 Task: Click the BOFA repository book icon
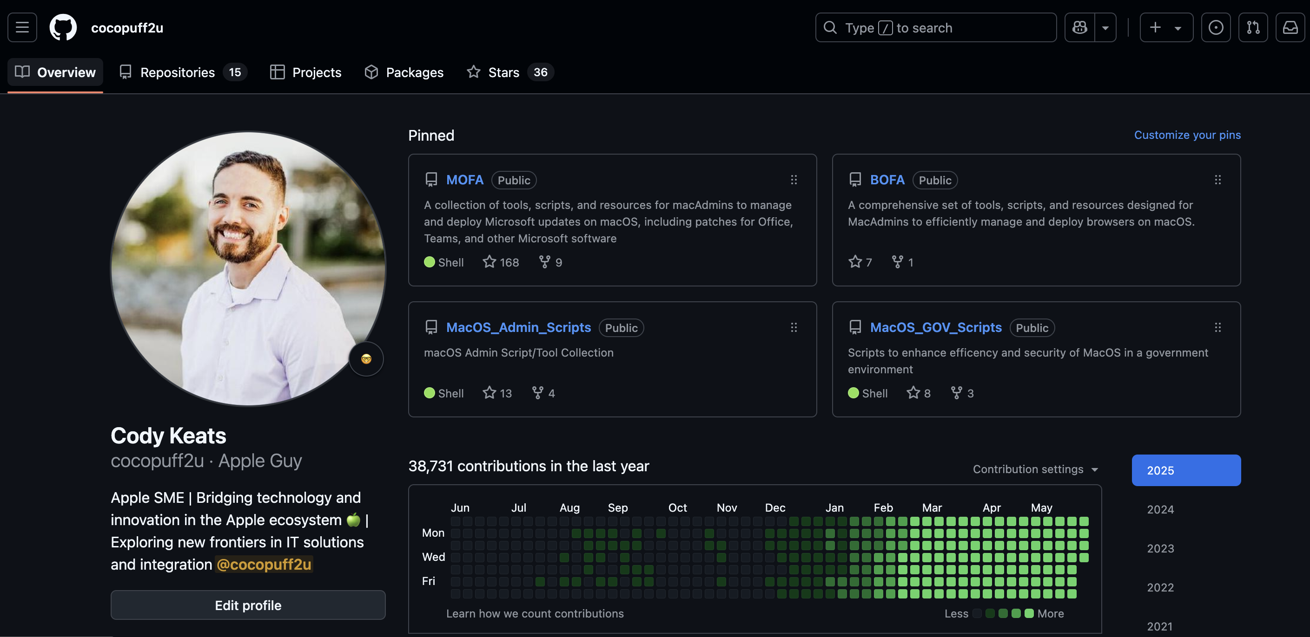[x=855, y=180]
